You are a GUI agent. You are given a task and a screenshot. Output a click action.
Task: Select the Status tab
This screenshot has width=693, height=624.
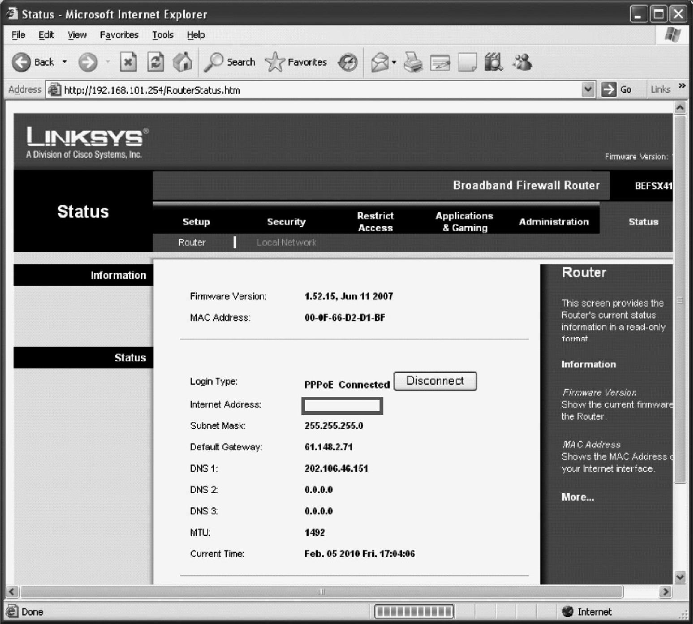coord(643,222)
